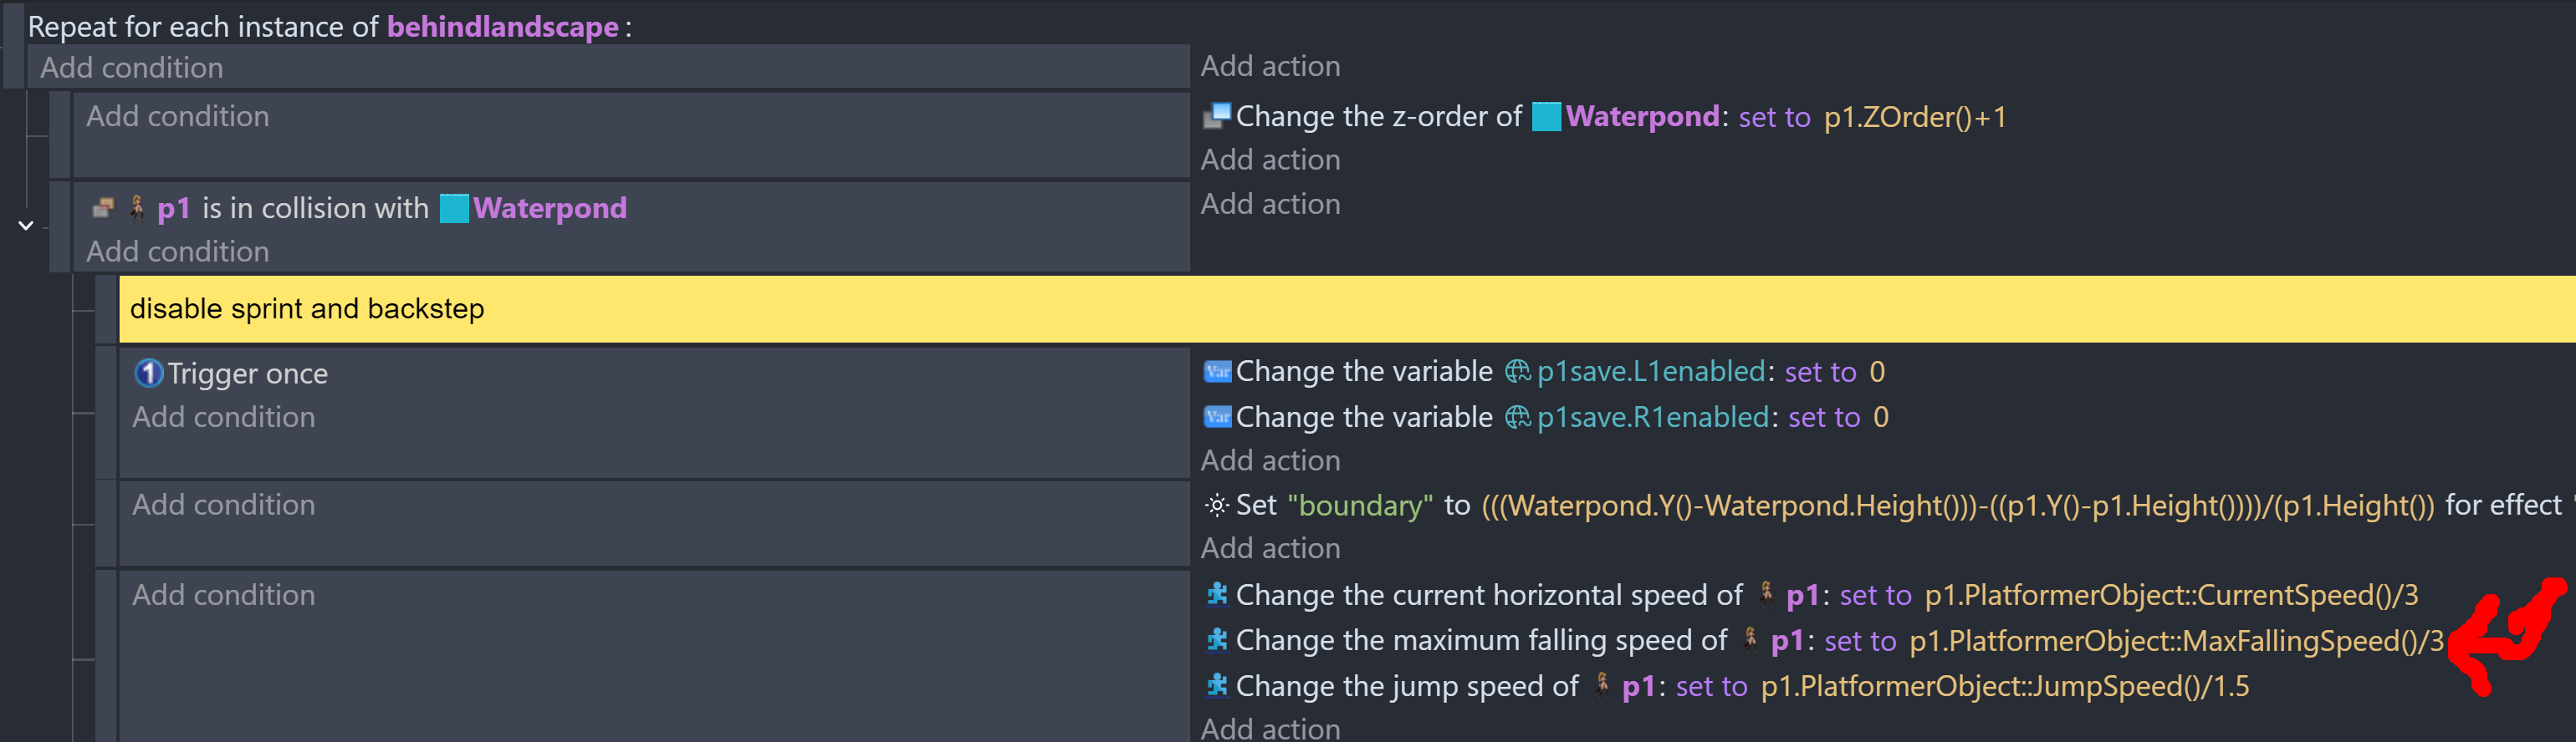Image resolution: width=2576 pixels, height=742 pixels.
Task: Click Add condition in the horizontal speed event
Action: 224,594
